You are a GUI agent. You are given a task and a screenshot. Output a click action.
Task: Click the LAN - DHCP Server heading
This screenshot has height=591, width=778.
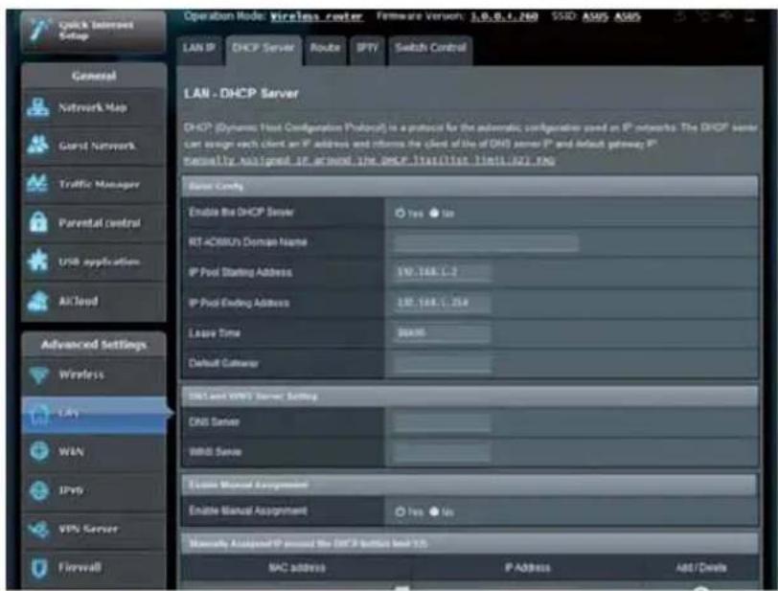pyautogui.click(x=241, y=93)
